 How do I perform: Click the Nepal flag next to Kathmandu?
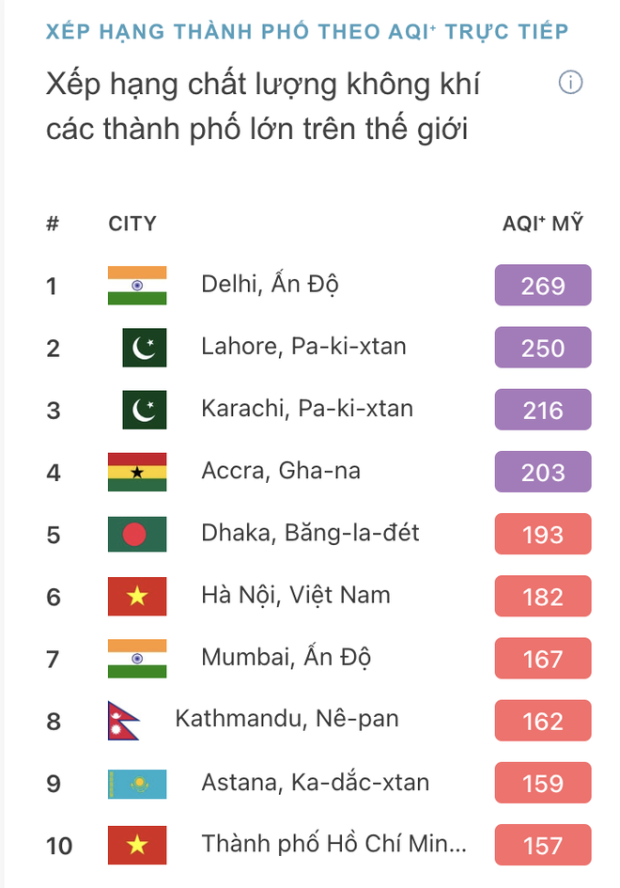coord(124,721)
